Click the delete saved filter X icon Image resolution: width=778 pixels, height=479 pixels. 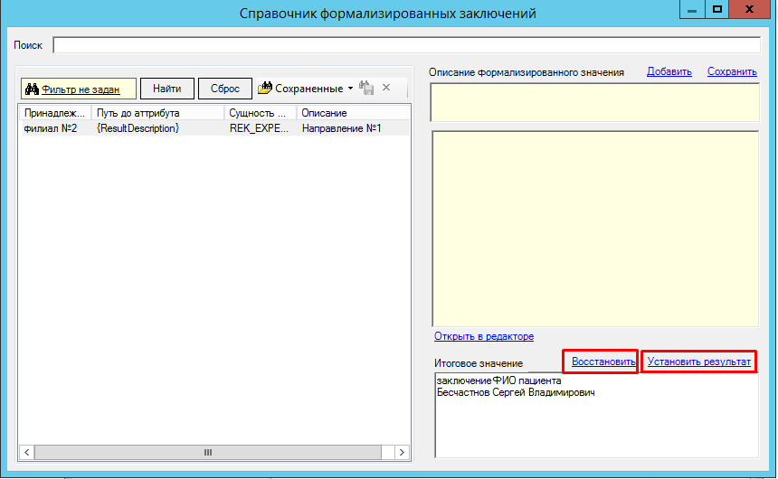[386, 89]
